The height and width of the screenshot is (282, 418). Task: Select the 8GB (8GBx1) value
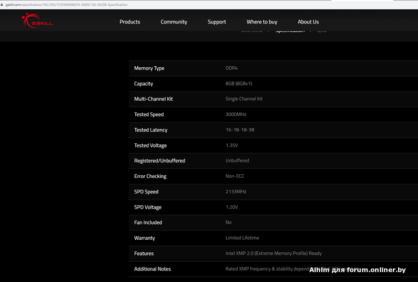[239, 83]
